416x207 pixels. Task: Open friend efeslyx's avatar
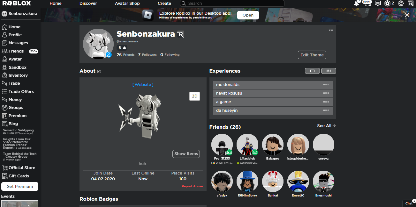pos(222,182)
